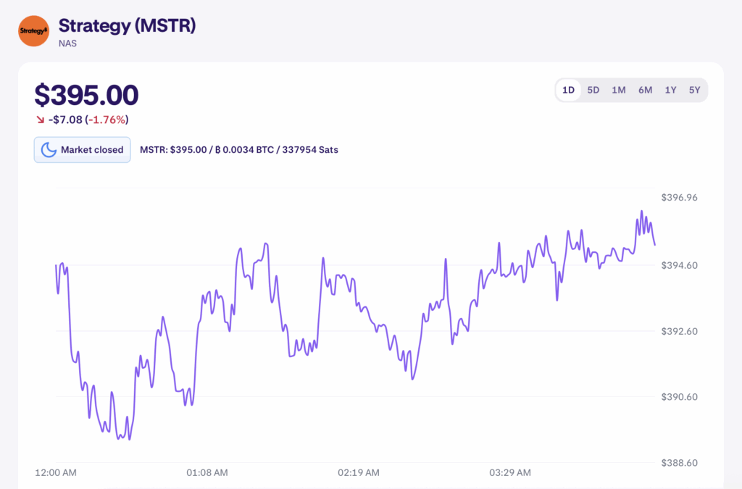Click the 02:19 AM time axis label
The width and height of the screenshot is (742, 489).
point(358,472)
